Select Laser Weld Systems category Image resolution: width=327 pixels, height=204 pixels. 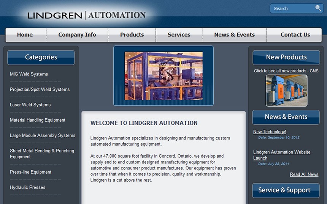30,105
